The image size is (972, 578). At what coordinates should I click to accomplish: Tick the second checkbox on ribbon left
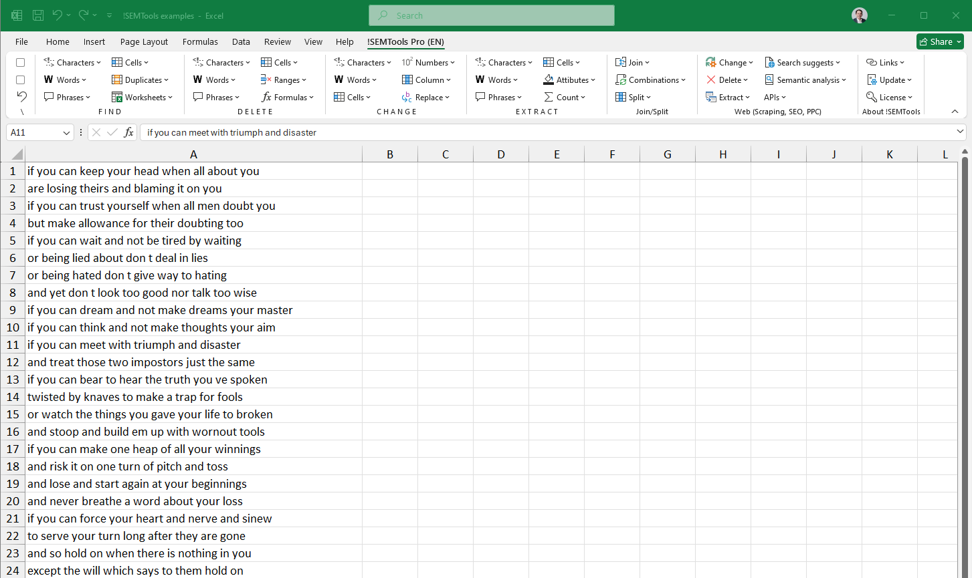(x=21, y=80)
